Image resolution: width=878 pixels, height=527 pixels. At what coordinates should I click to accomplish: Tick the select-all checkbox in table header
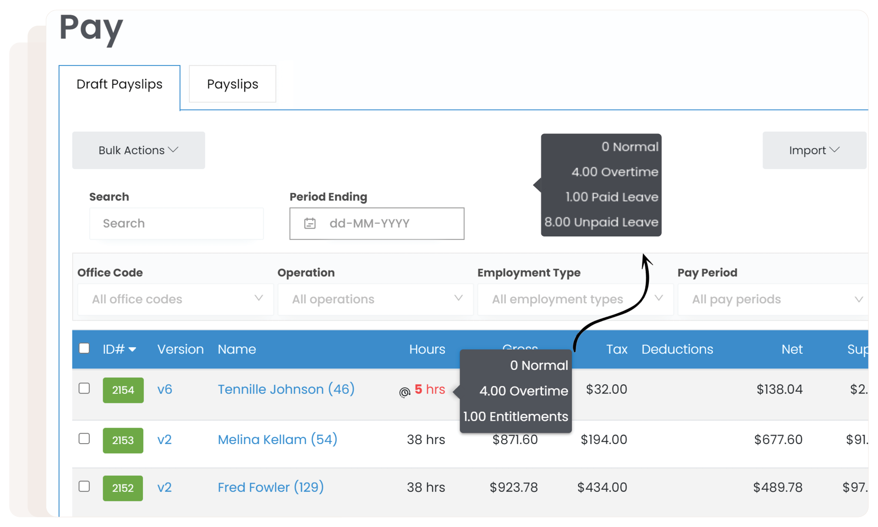point(84,348)
